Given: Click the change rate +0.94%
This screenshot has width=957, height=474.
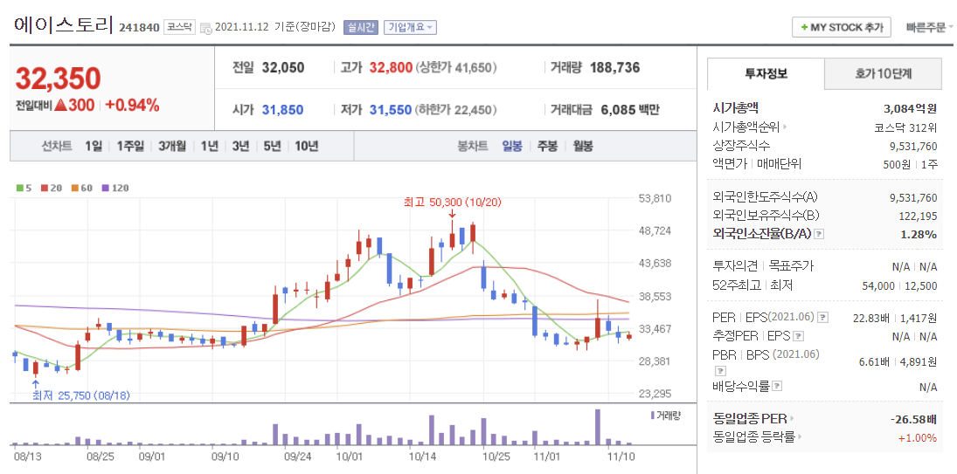Looking at the screenshot, I should [132, 105].
